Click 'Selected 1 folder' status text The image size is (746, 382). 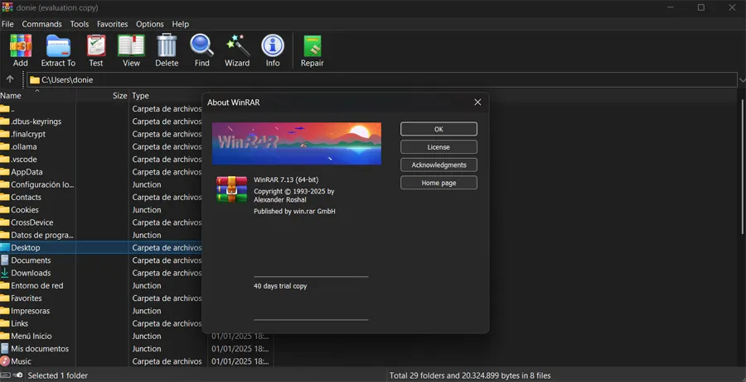point(57,375)
